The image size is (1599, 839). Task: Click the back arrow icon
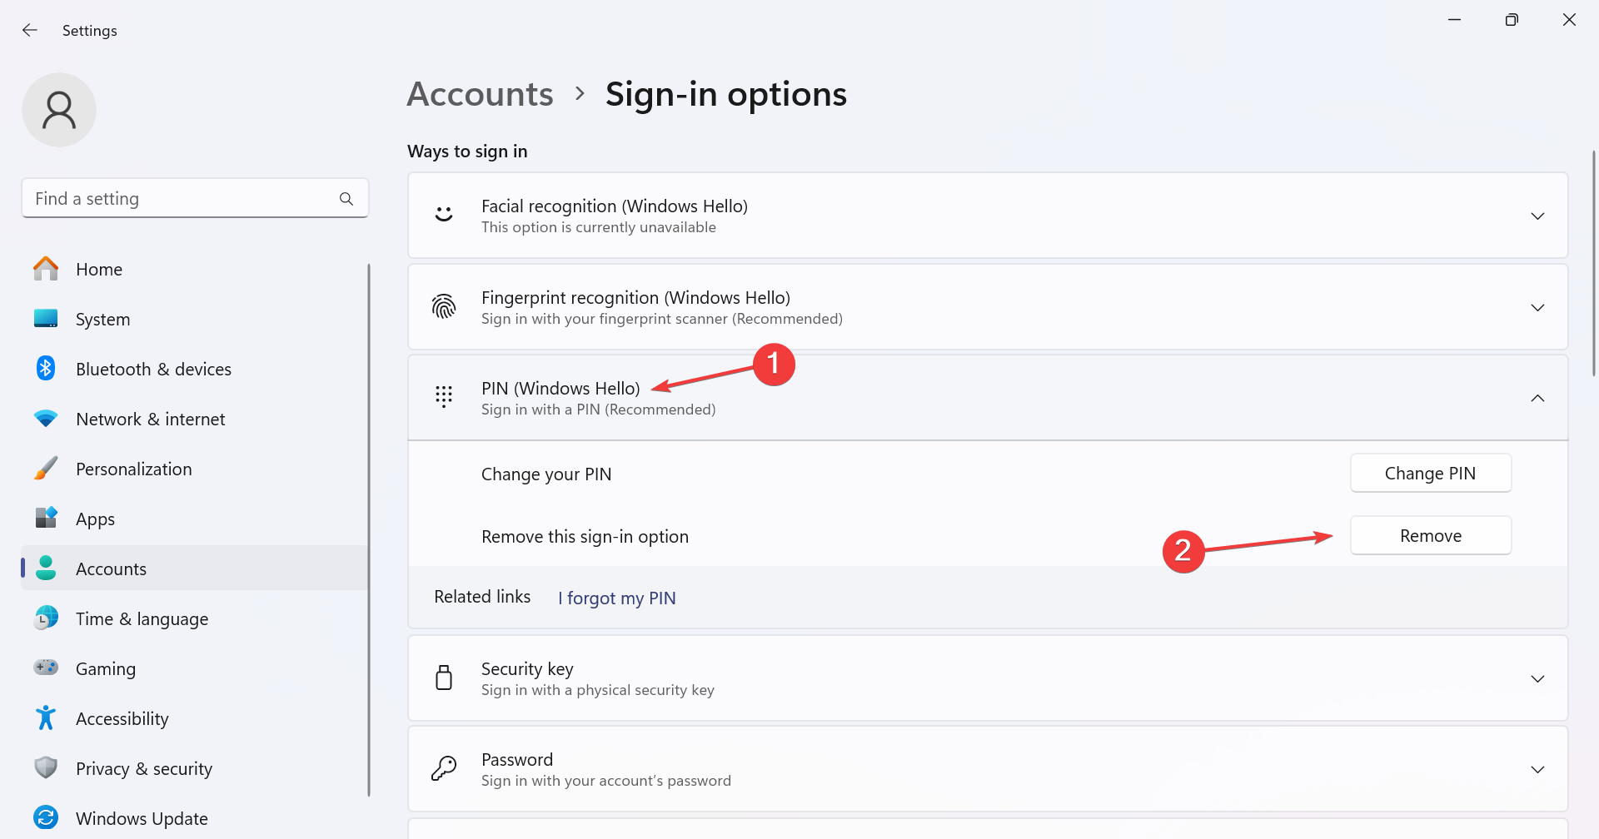pyautogui.click(x=30, y=30)
